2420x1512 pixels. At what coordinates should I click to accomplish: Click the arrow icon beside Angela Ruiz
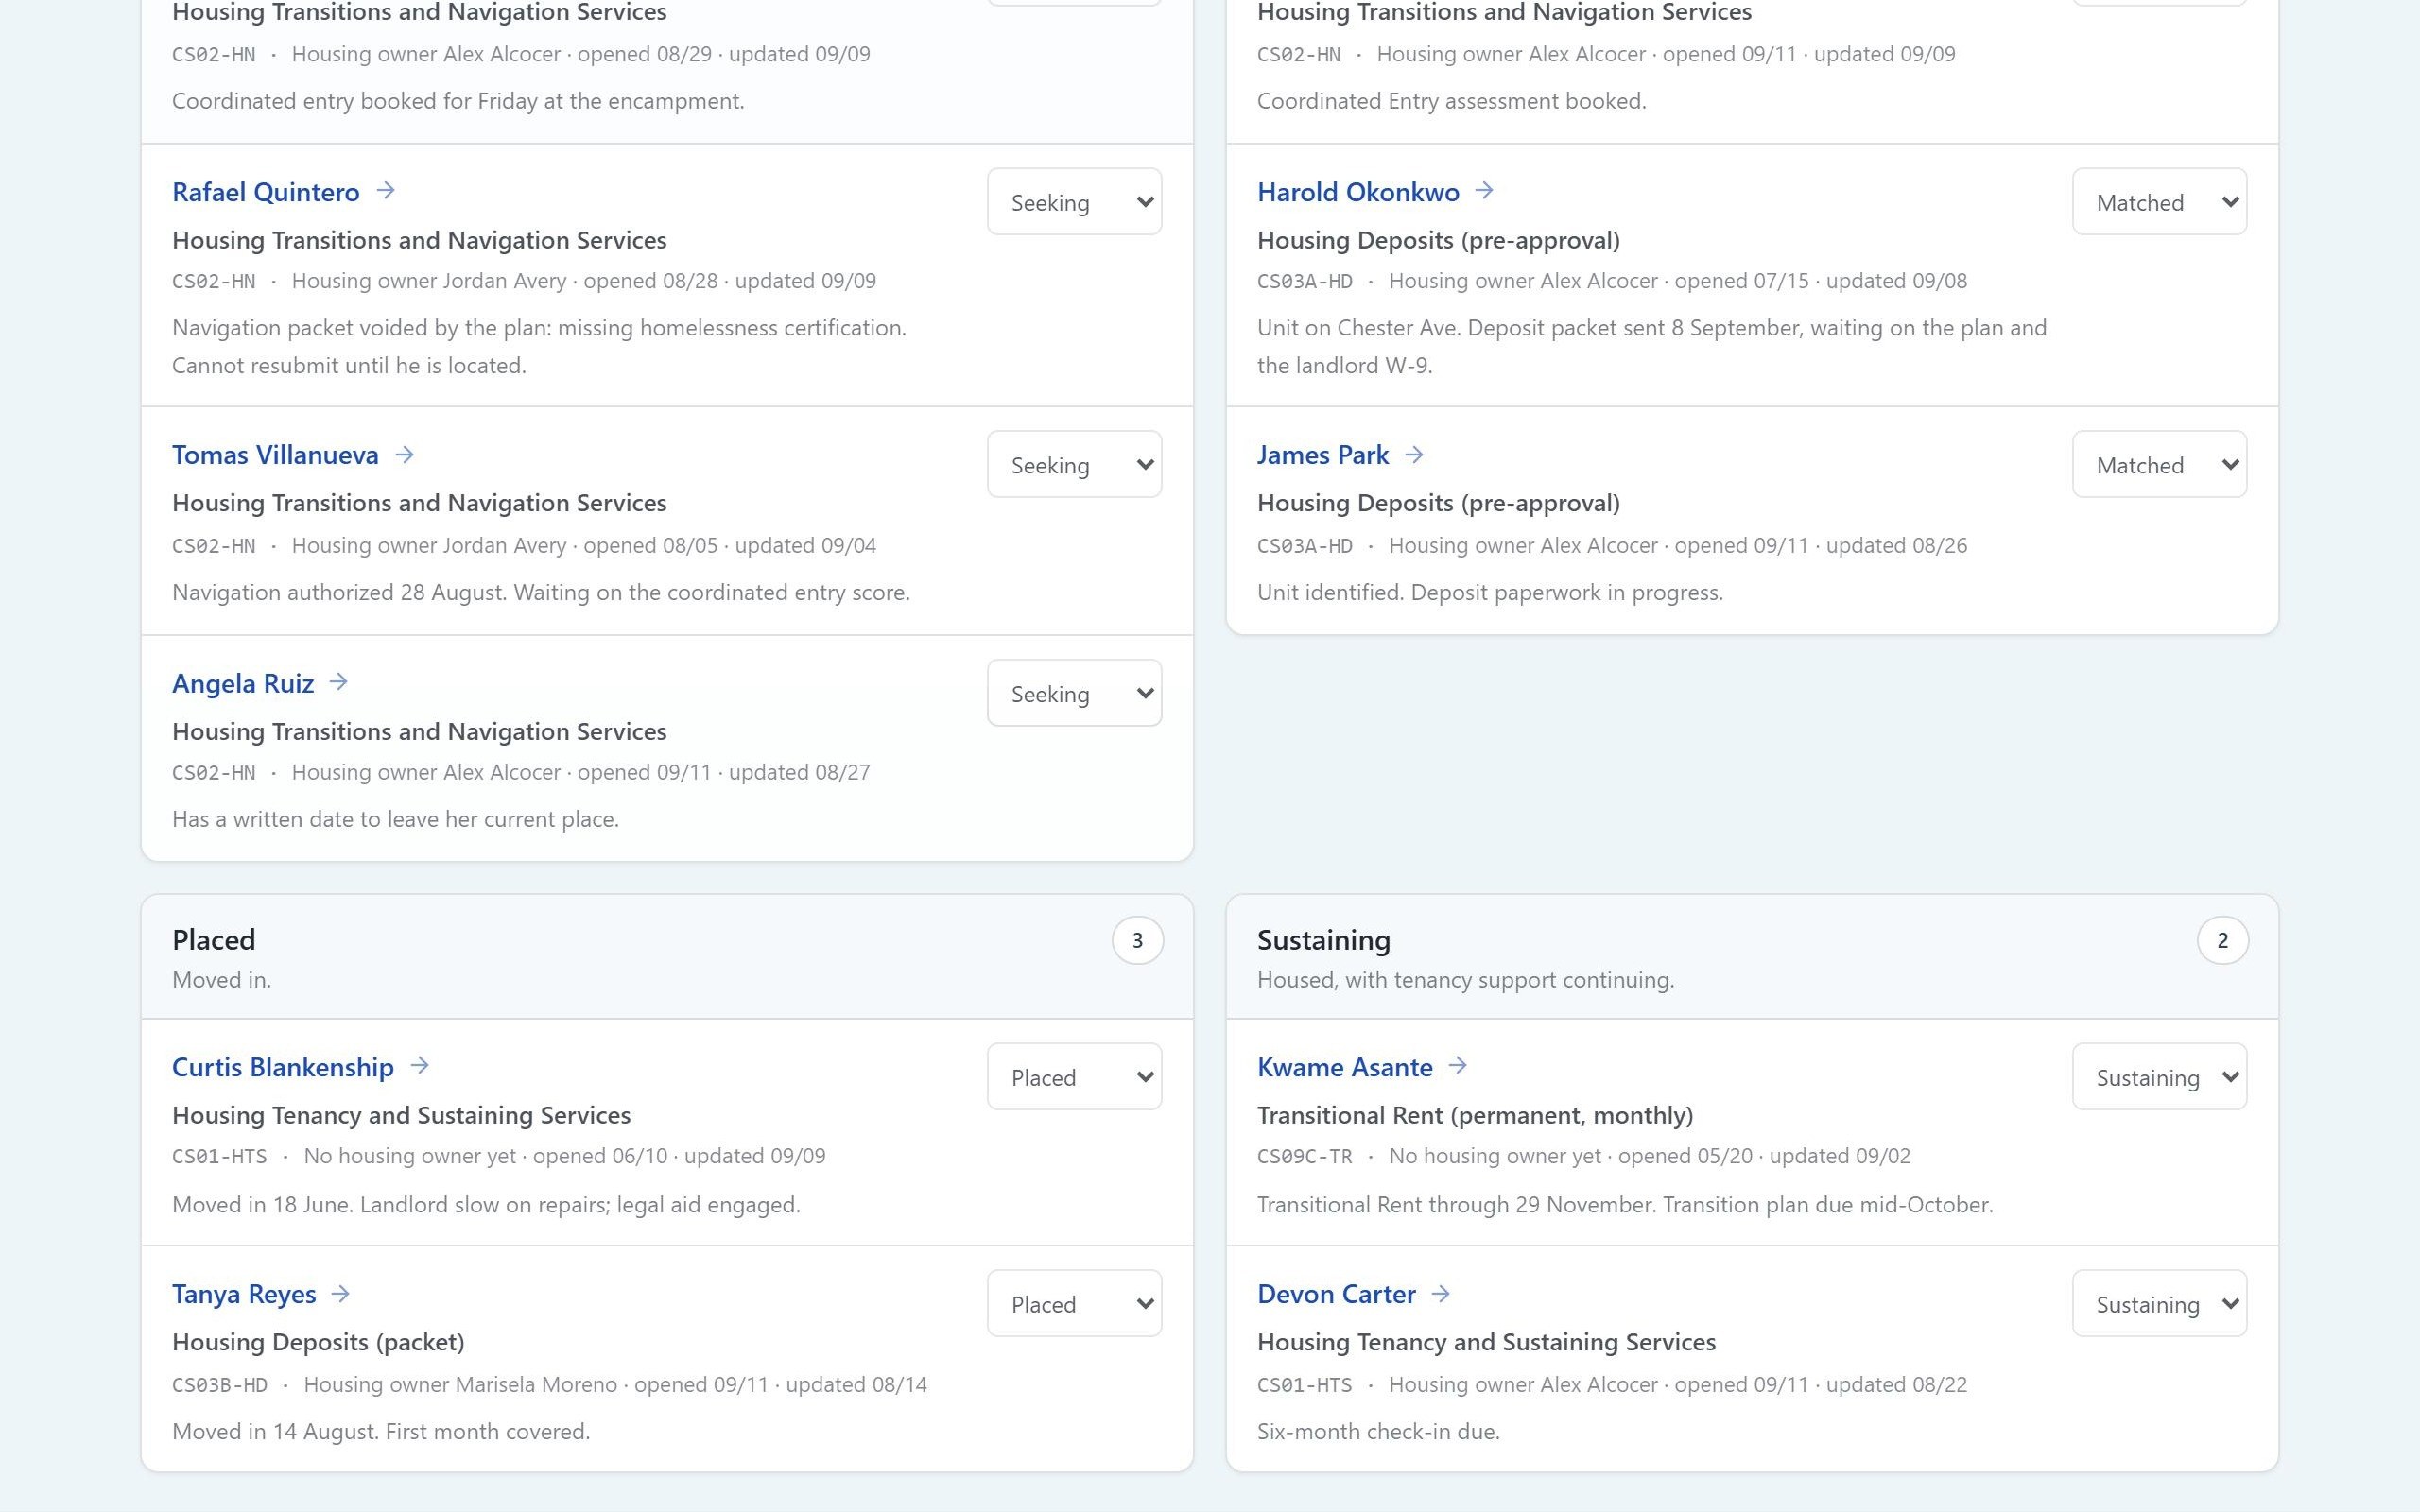pos(339,682)
